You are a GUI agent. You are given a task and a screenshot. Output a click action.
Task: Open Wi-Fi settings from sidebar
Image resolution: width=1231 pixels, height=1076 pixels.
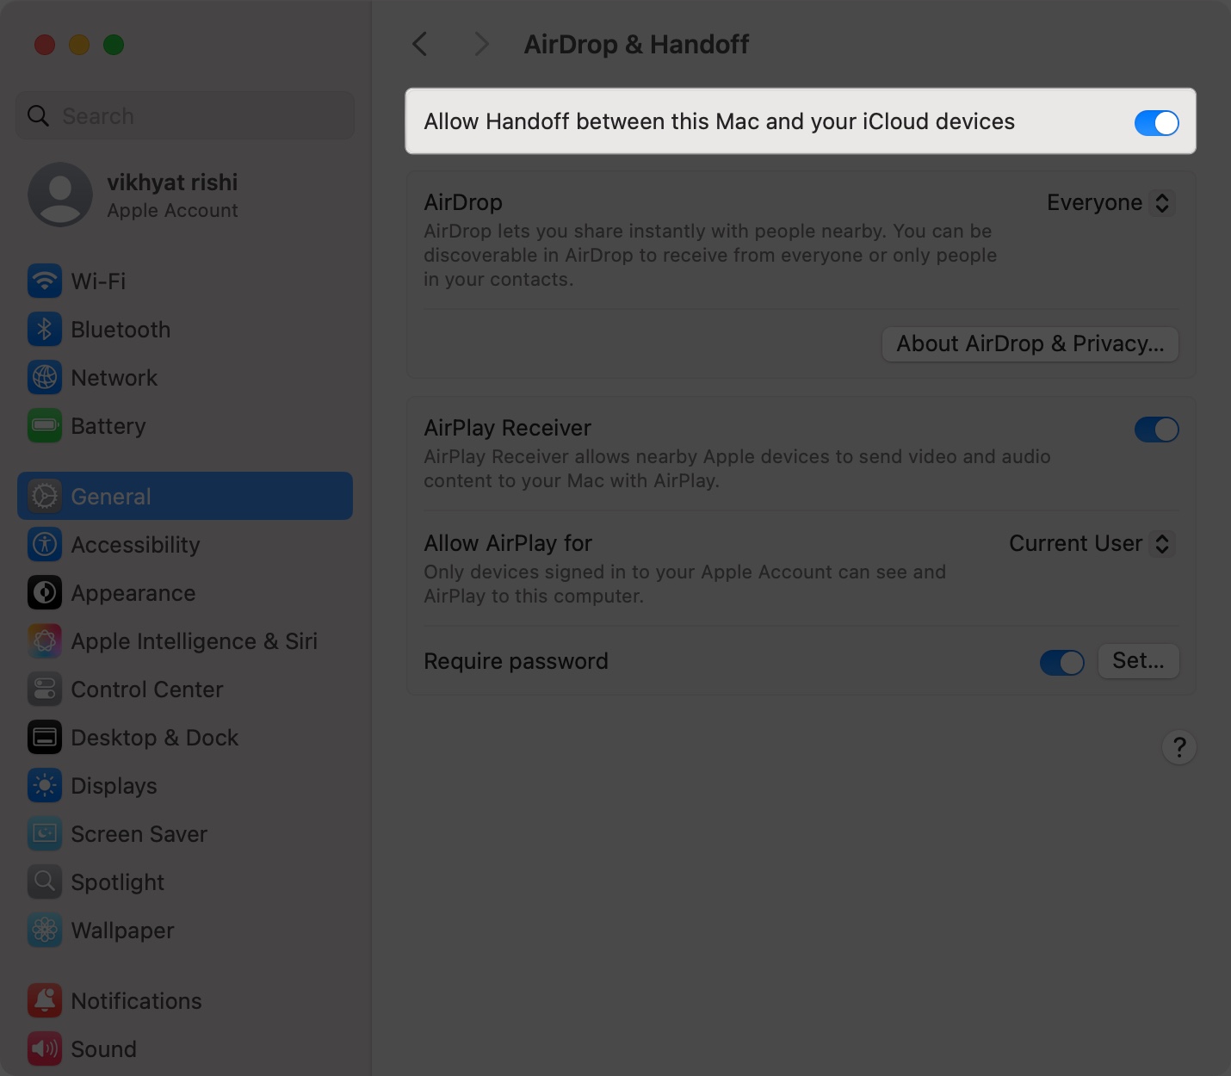pos(97,281)
